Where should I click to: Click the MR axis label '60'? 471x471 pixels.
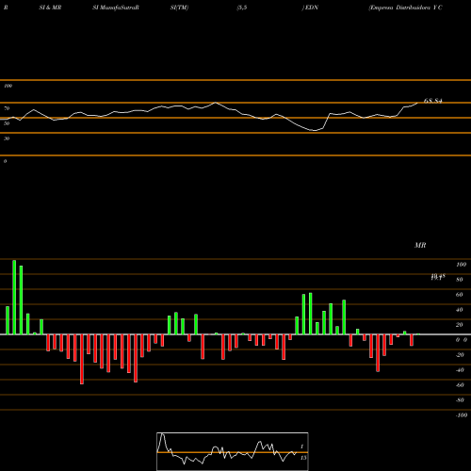point(460,295)
